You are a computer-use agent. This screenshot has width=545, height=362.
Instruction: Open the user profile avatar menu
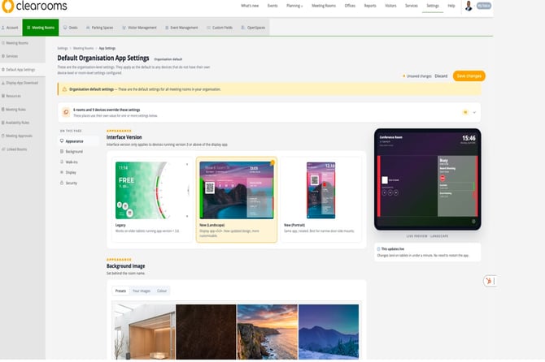coord(469,6)
